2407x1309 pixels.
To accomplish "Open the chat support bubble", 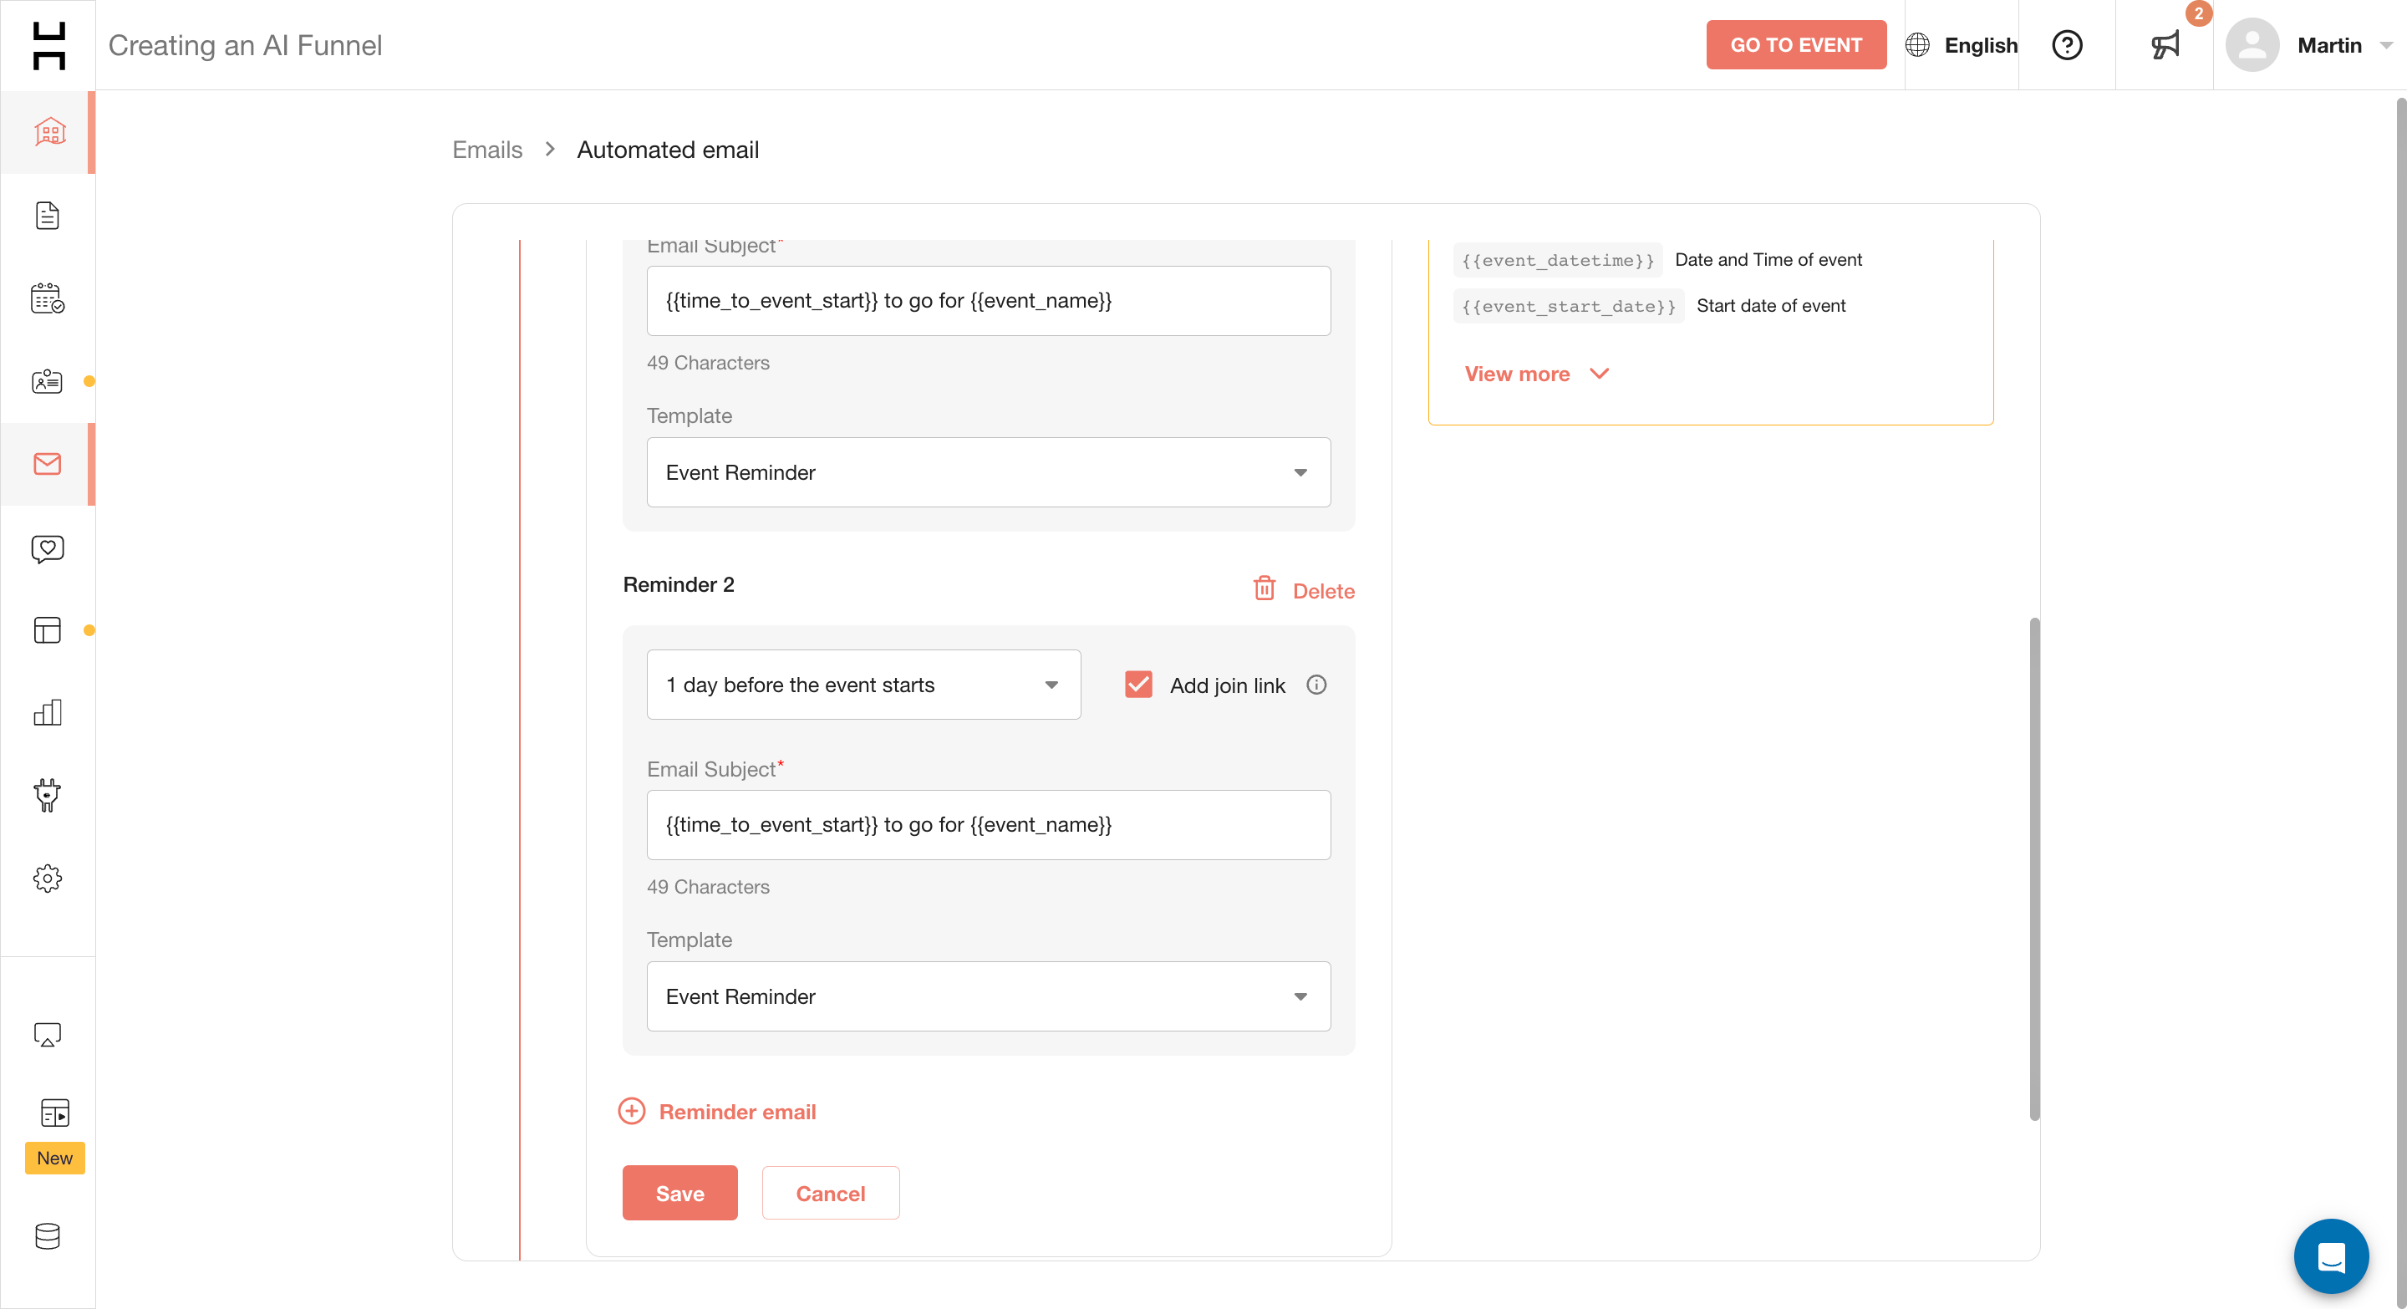I will (x=2330, y=1256).
